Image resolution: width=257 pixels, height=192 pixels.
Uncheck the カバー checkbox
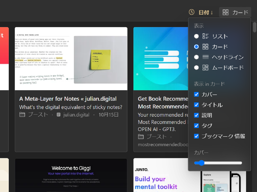pos(197,94)
